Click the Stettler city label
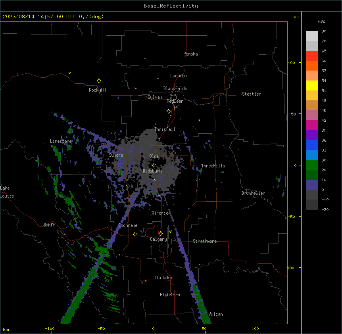This screenshot has height=334, width=342. pos(252,94)
